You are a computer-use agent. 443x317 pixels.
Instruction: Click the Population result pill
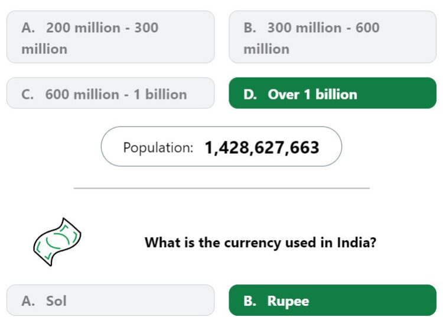[x=221, y=147]
